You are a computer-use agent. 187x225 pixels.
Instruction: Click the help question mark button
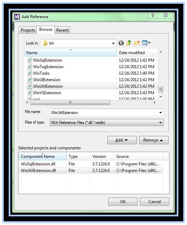[153, 15]
